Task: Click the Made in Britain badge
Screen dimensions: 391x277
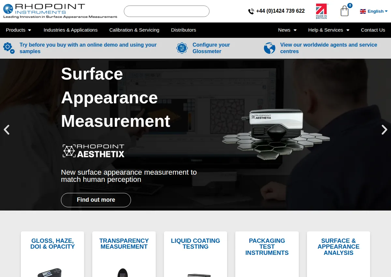Action: pyautogui.click(x=322, y=11)
